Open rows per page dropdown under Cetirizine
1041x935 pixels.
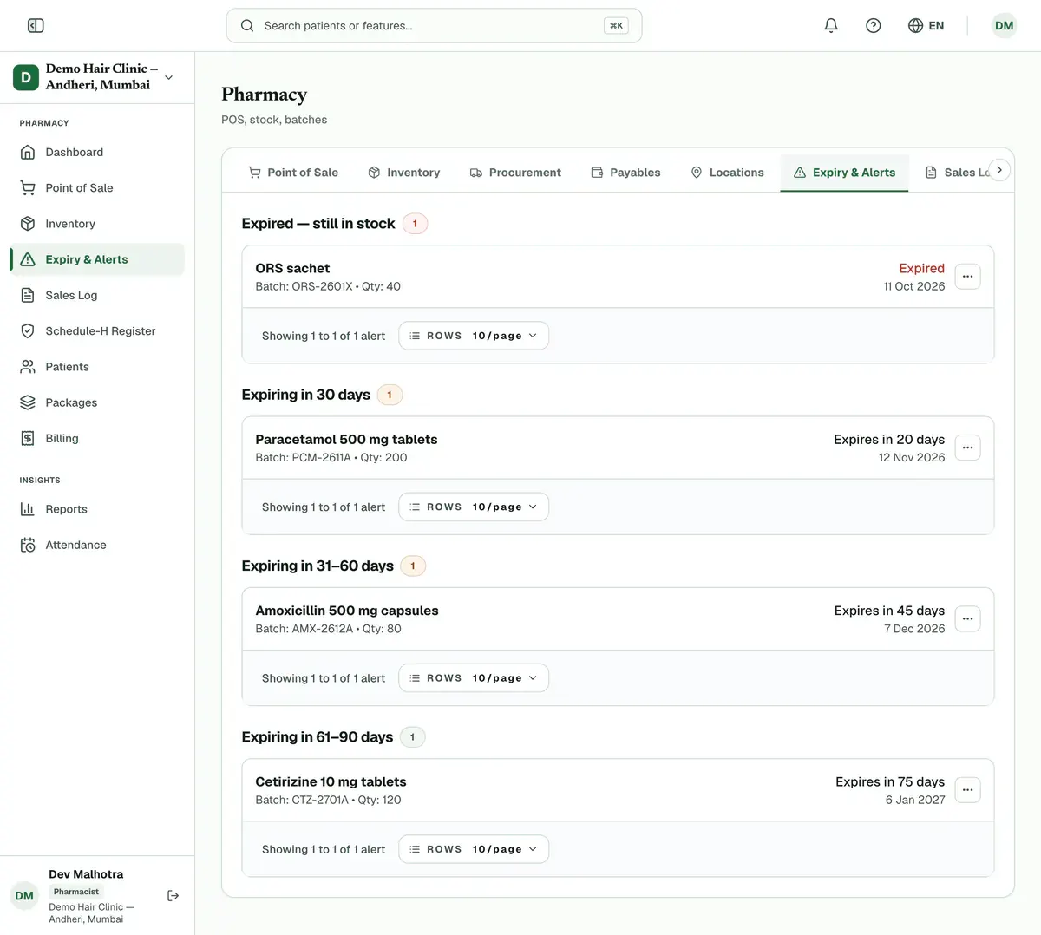coord(474,849)
